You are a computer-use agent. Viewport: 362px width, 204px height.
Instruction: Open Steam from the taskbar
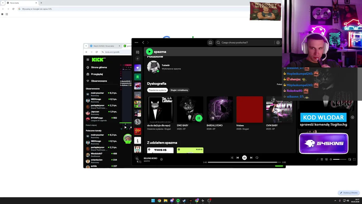184,201
